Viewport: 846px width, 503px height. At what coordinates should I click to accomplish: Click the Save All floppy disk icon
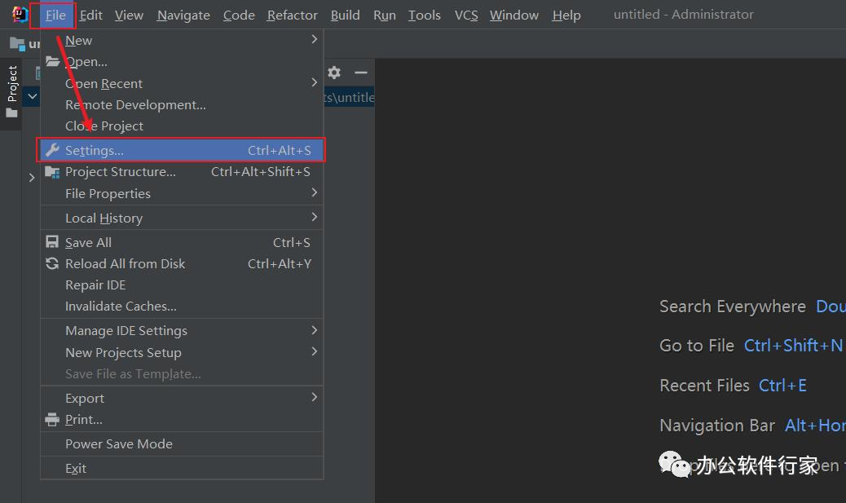pos(52,242)
